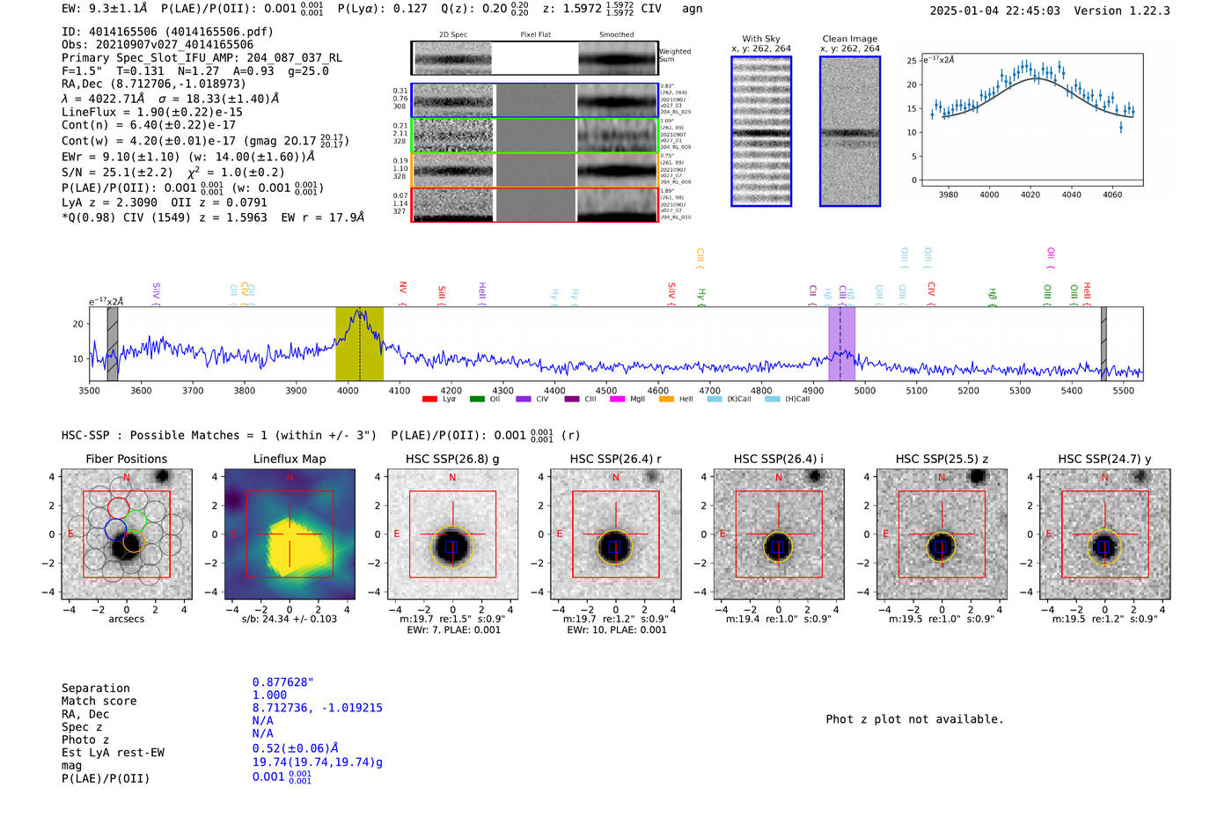
Task: Click the agn classification label
Action: [x=693, y=9]
